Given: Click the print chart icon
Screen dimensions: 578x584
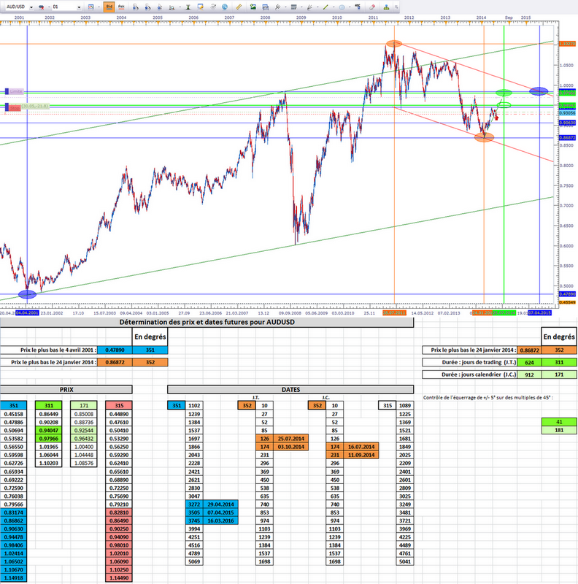Looking at the screenshot, I should 265,7.
